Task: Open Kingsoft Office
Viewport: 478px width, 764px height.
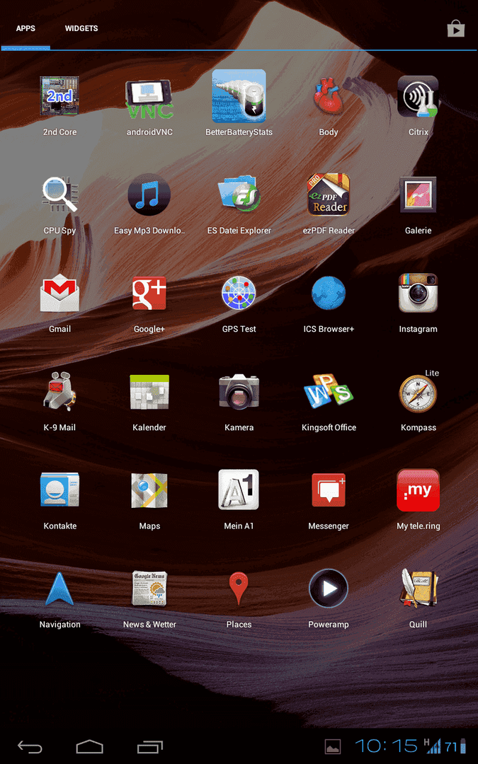Action: coord(329,392)
